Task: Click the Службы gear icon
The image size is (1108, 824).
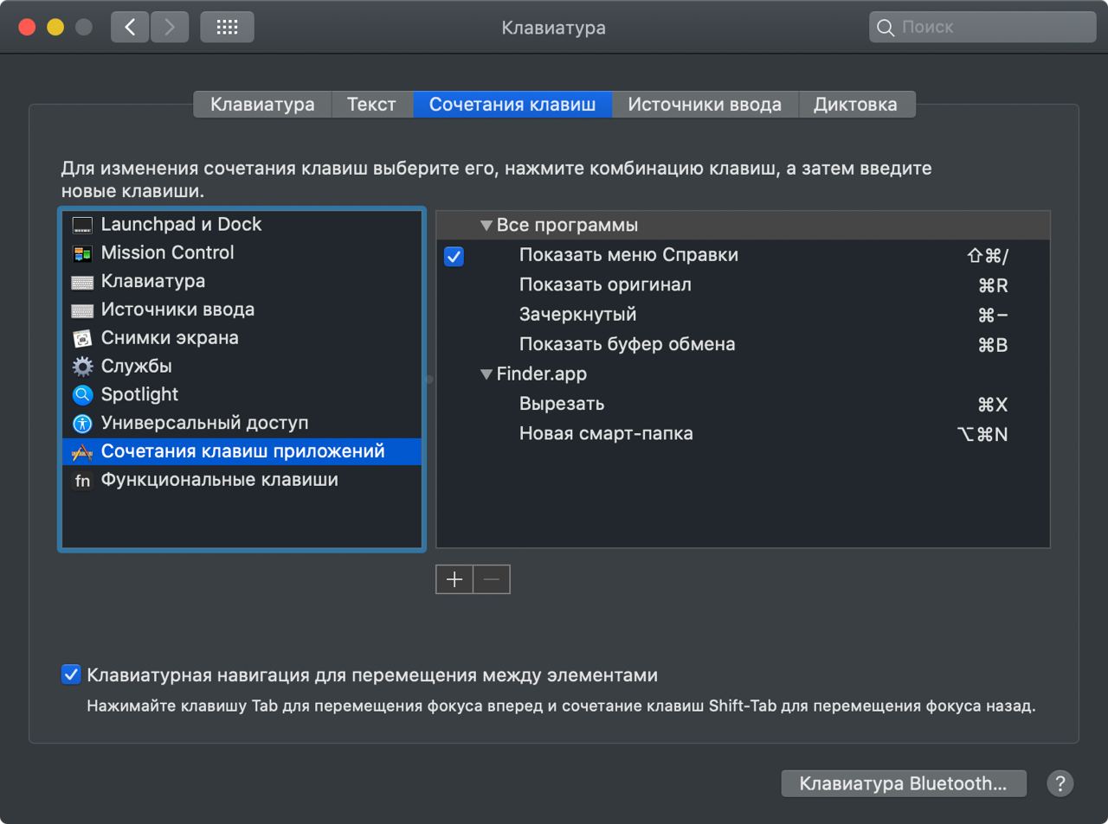Action: coord(82,367)
